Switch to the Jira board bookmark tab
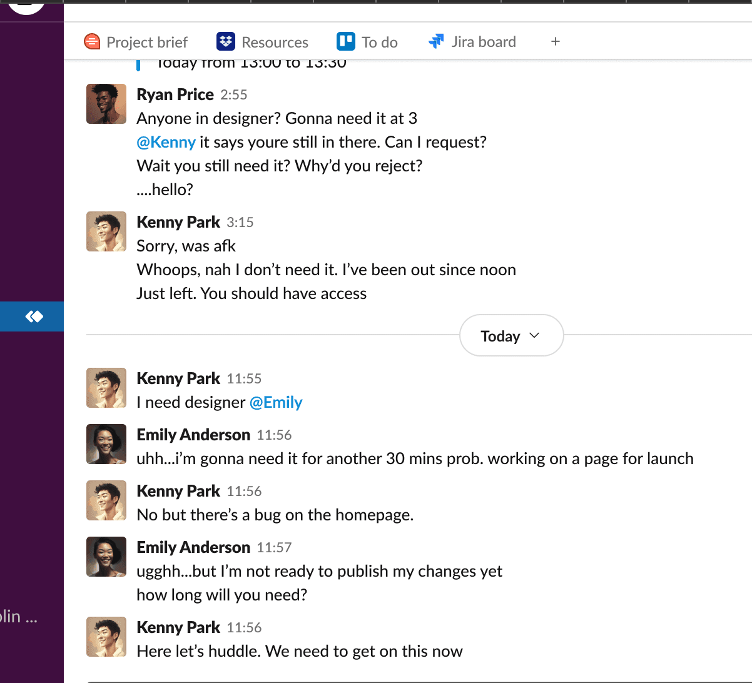 (483, 41)
